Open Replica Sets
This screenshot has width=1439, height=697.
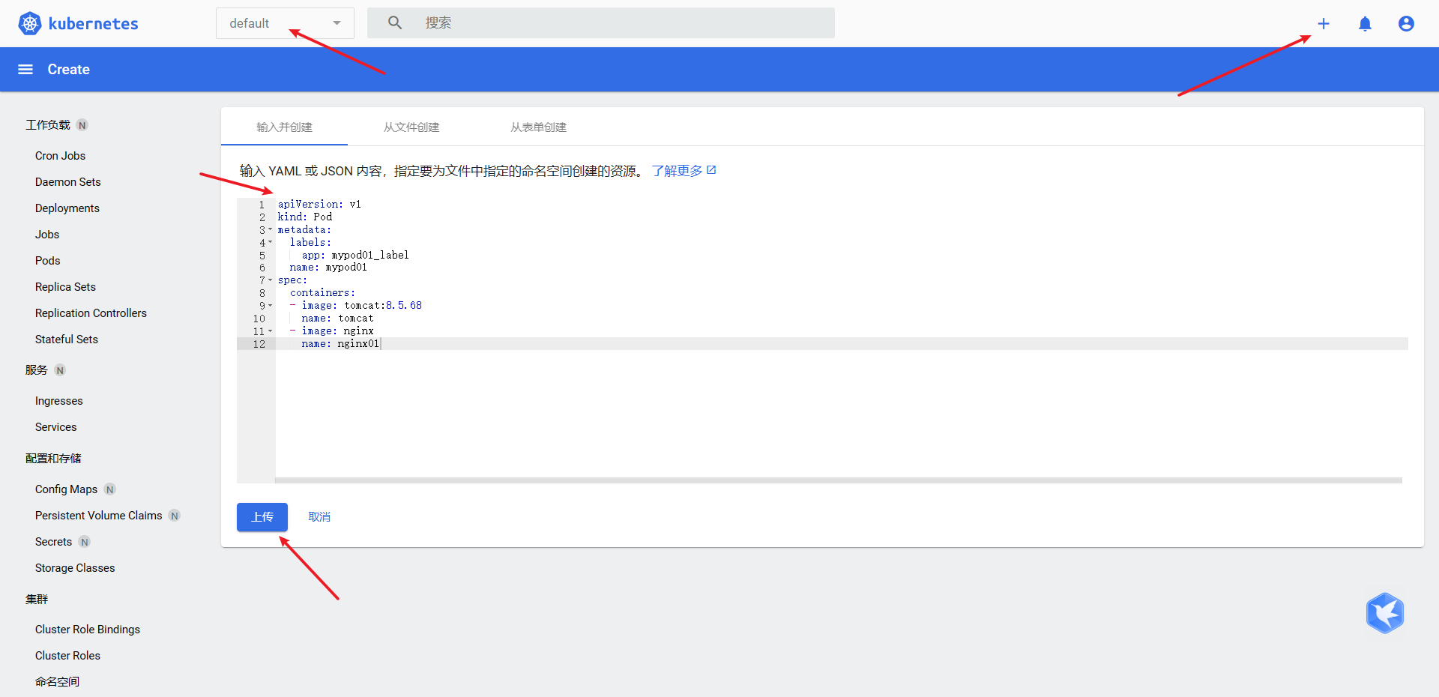(x=65, y=287)
